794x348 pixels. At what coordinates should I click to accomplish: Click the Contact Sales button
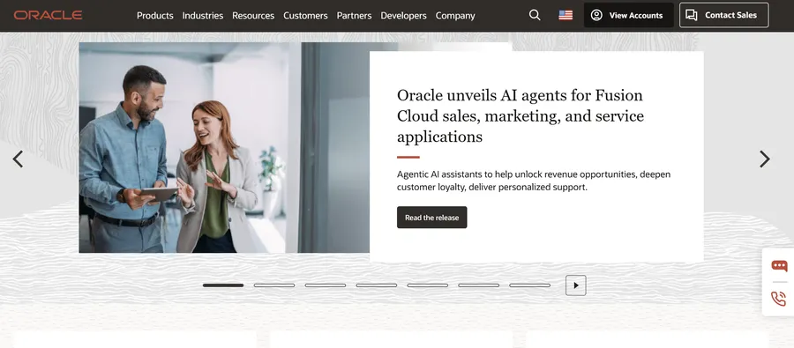click(x=723, y=15)
